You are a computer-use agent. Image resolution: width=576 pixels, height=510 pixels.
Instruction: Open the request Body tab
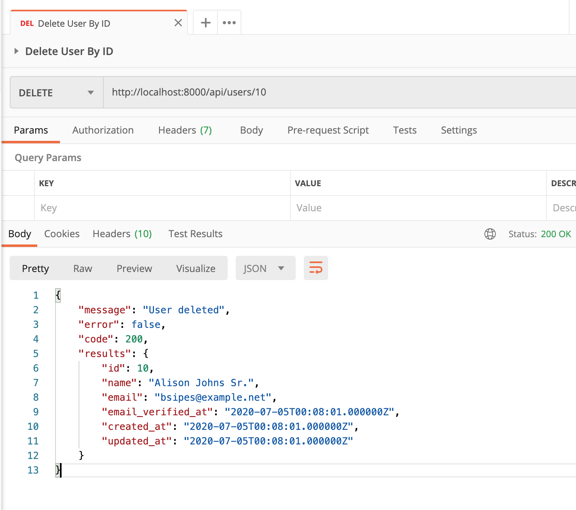tap(252, 130)
